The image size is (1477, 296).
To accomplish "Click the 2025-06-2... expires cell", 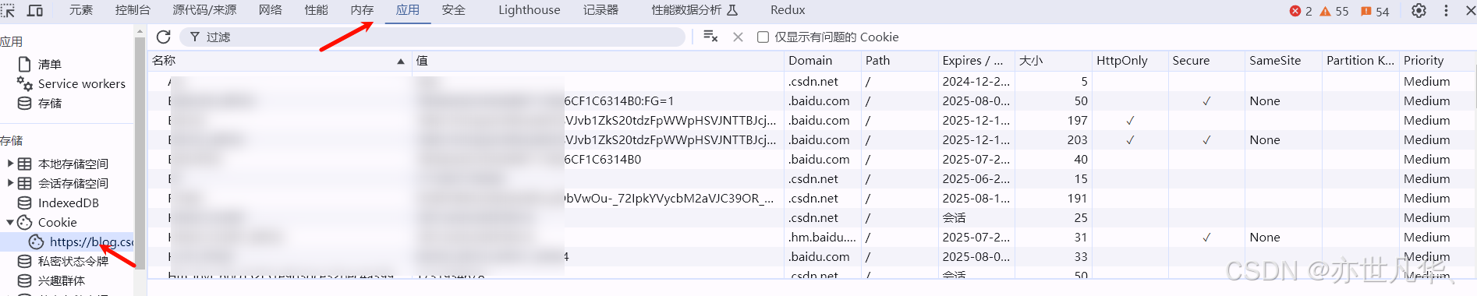I will pos(976,178).
